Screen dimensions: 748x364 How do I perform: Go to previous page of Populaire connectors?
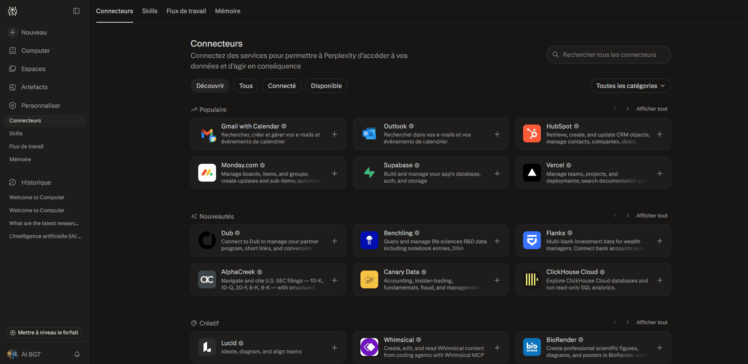(x=615, y=109)
